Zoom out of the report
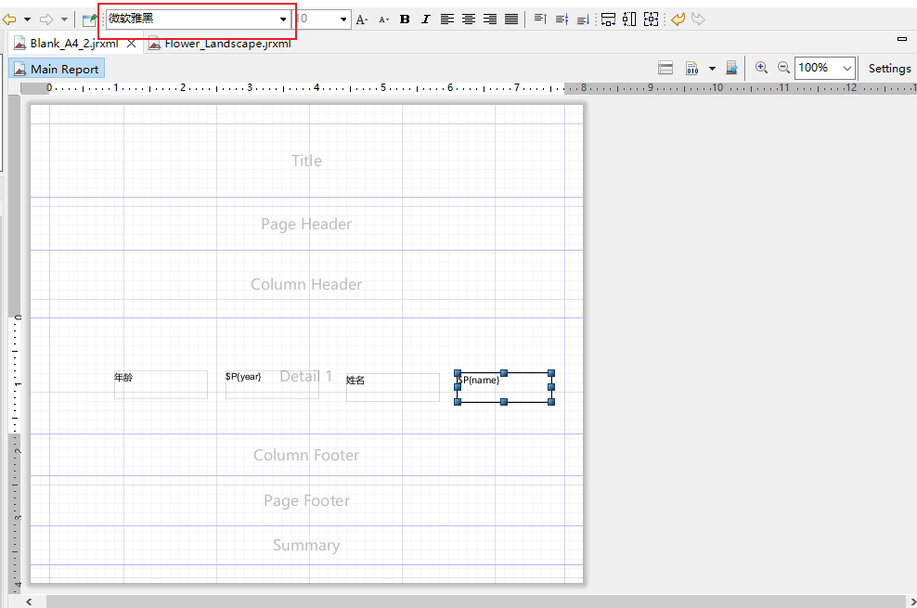 783,68
